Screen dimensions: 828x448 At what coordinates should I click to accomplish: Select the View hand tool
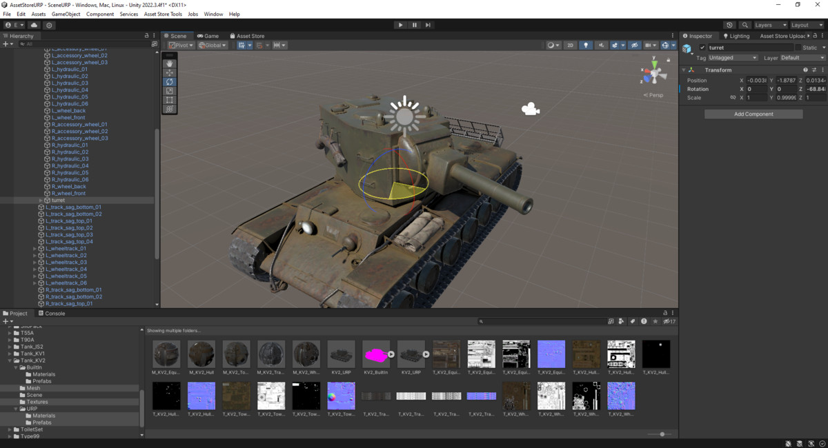pos(170,63)
